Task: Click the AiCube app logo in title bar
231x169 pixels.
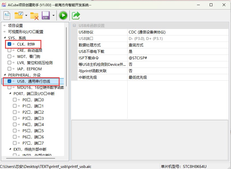Action: [x=4, y=5]
